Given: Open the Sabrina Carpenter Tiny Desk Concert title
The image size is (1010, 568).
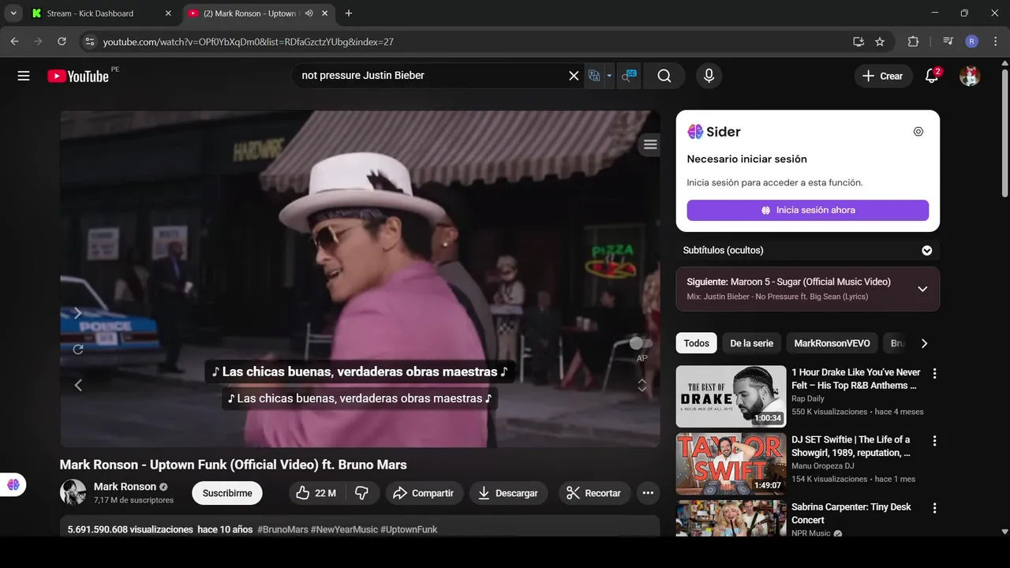Looking at the screenshot, I should pos(851,514).
